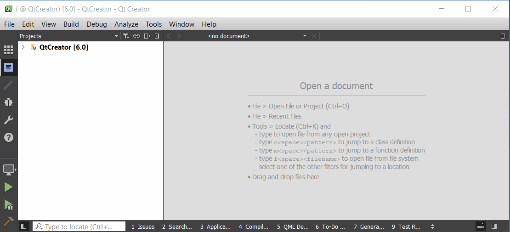Open Help mode question mark icon
The image size is (510, 232).
pos(9,137)
